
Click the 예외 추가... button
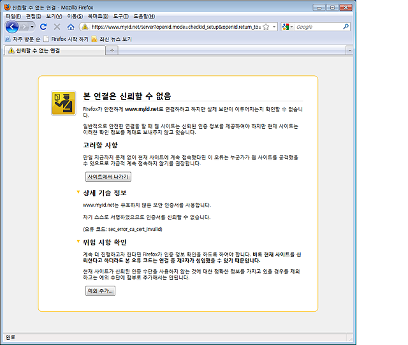coord(101,291)
